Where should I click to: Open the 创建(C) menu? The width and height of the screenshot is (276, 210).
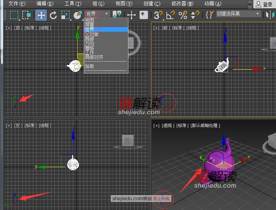[x=152, y=4]
